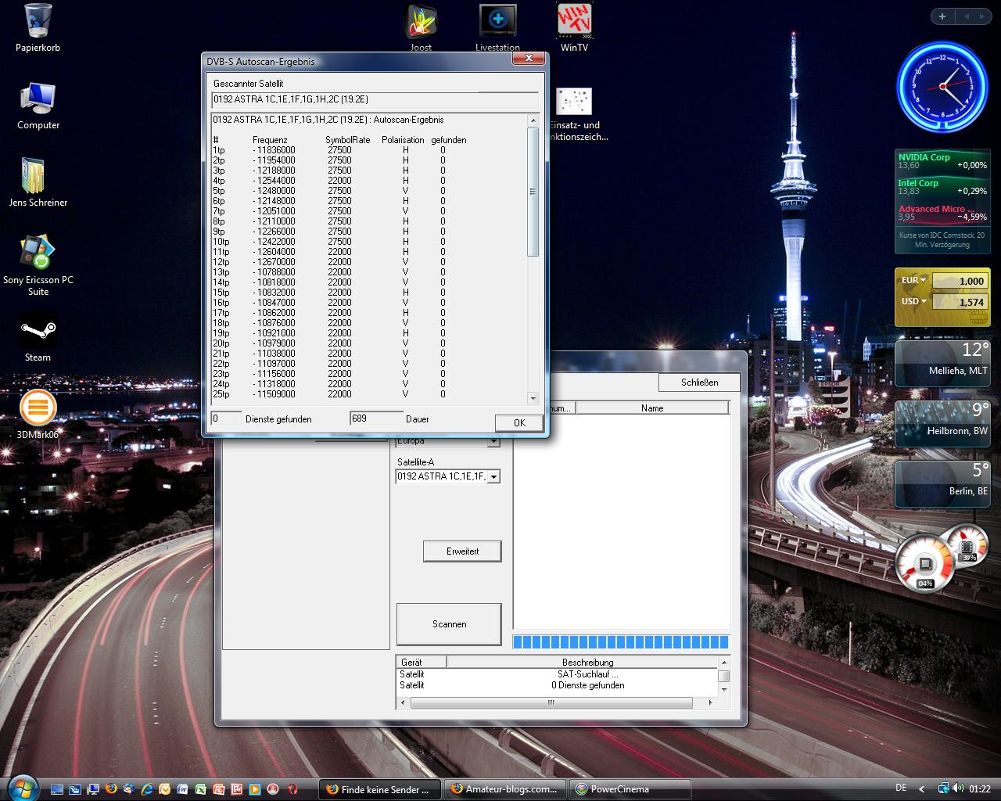Open the Joost desktop icon

coord(420,21)
